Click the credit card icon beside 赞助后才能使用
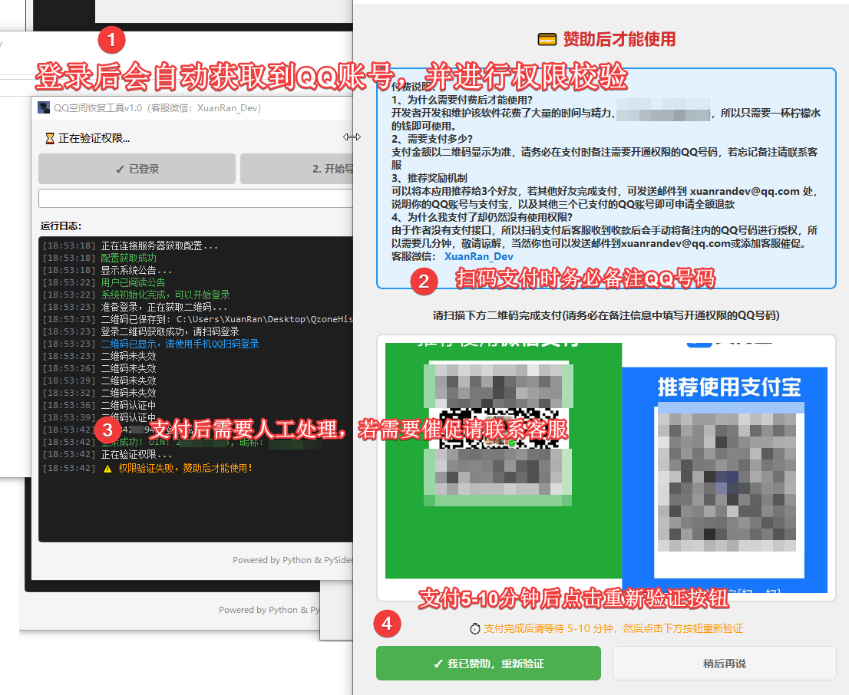This screenshot has width=849, height=695. click(547, 40)
